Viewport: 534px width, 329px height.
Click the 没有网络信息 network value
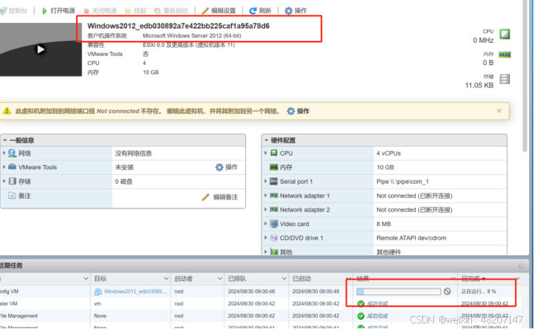tap(133, 153)
